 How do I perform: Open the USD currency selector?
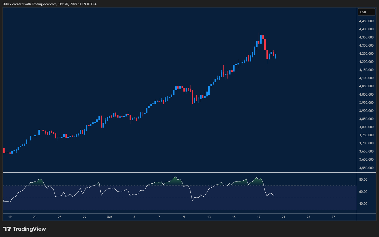click(x=366, y=12)
